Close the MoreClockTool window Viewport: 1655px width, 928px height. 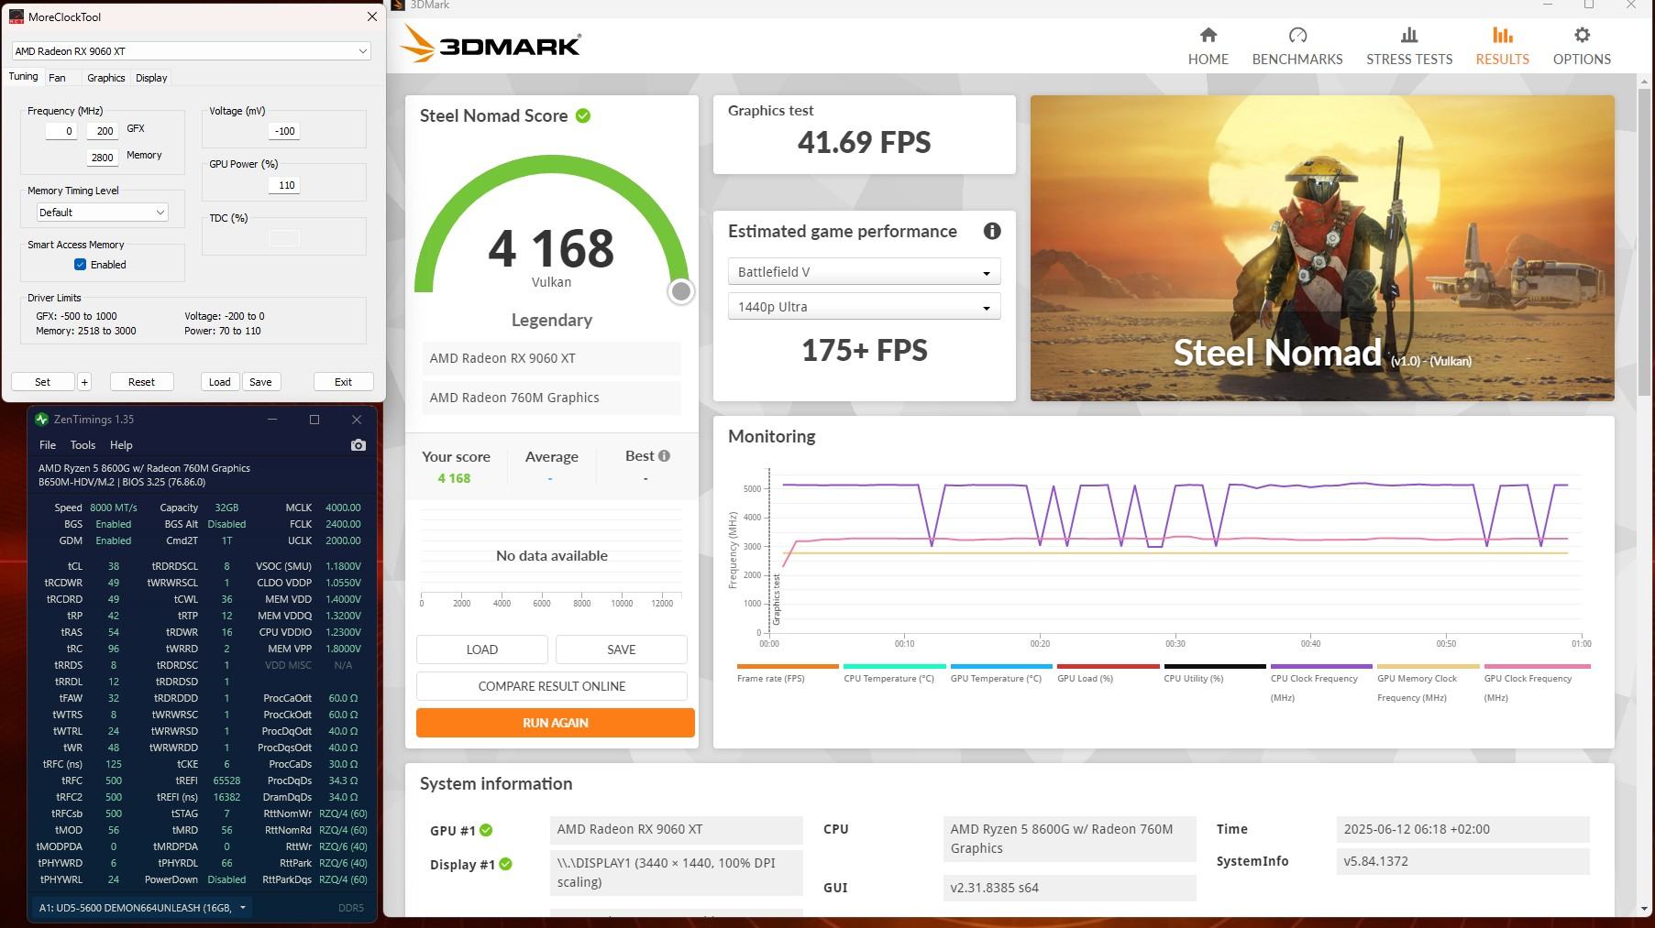(x=371, y=16)
